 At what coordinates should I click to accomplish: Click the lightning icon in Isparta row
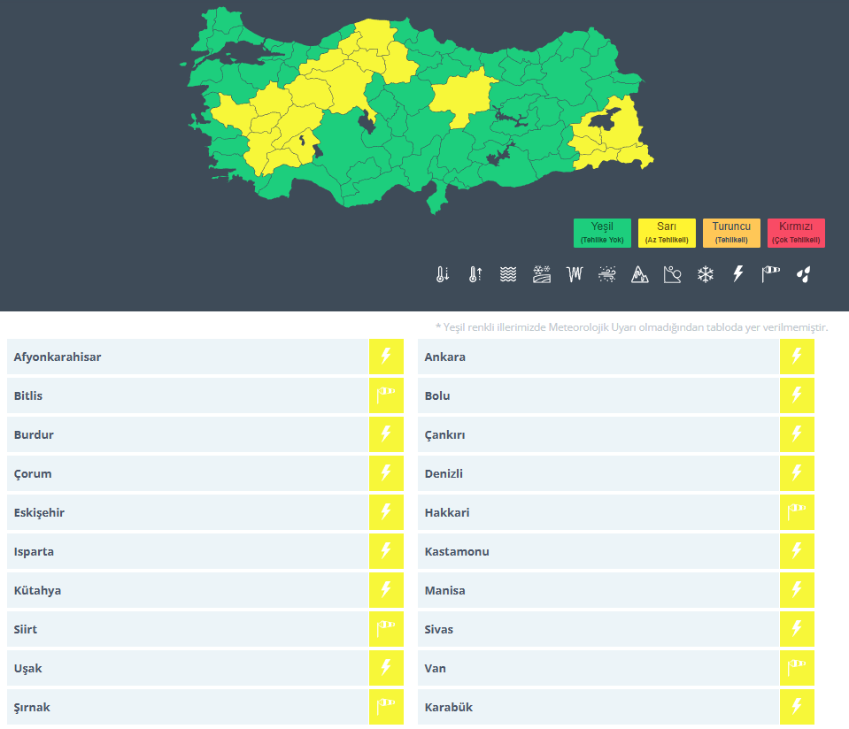(386, 551)
